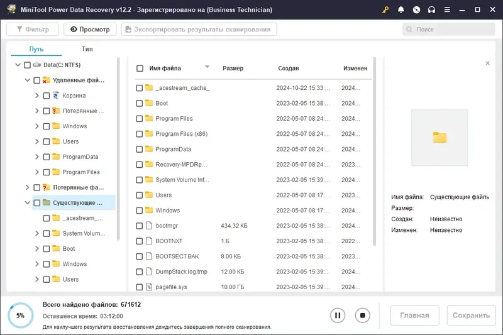
Task: Click the Корзина recycle bin icon
Action: tap(56, 95)
